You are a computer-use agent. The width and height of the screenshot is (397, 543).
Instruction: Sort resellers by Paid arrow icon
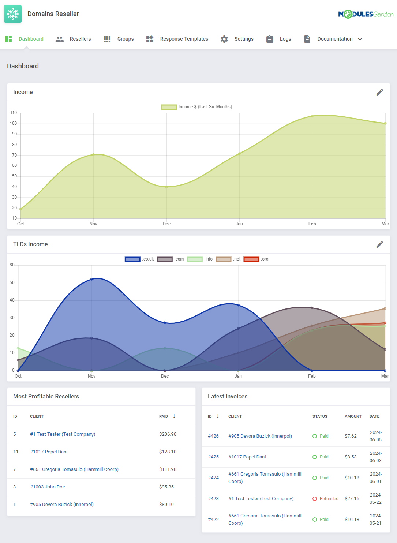[174, 416]
